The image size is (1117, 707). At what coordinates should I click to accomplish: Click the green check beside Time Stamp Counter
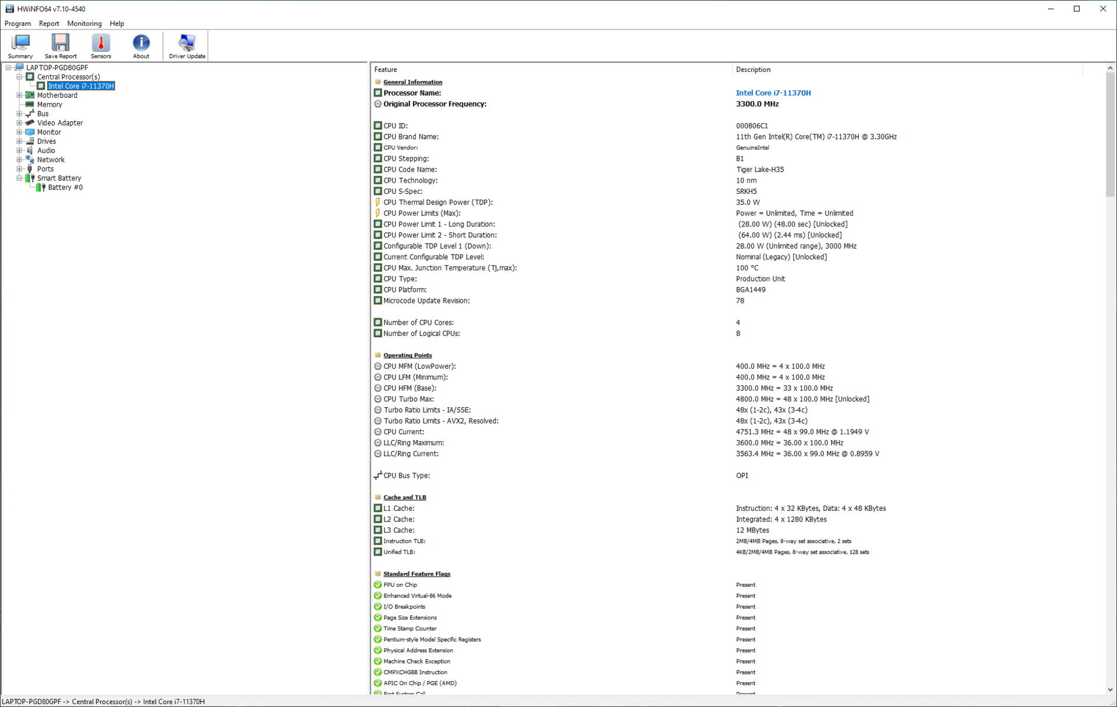[378, 629]
